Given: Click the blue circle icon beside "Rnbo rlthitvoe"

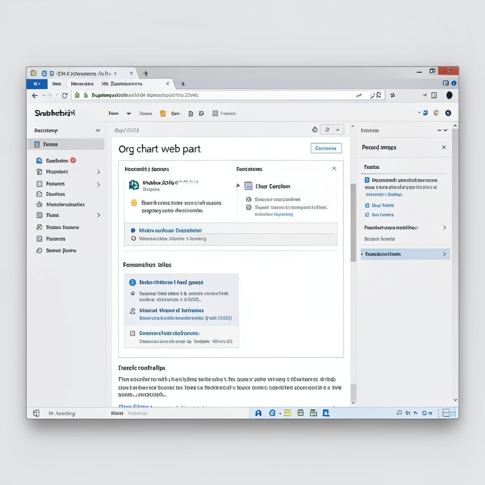Looking at the screenshot, I should (133, 282).
